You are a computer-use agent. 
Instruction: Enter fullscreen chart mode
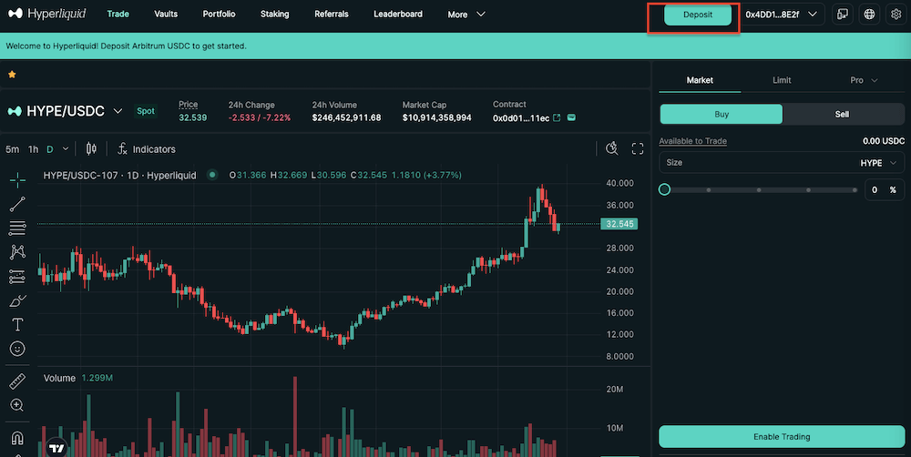pyautogui.click(x=638, y=148)
